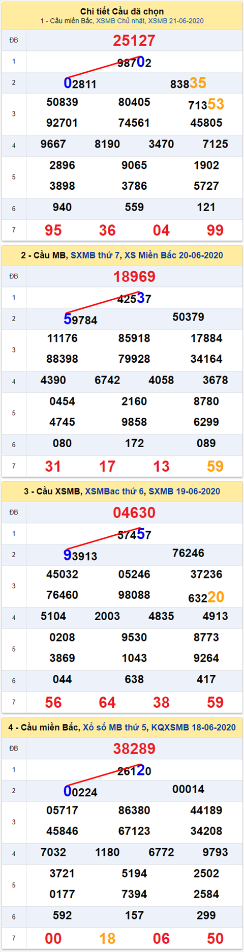Open the KQXSMB 18-06-2020 link
This screenshot has height=952, width=244.
[193, 728]
